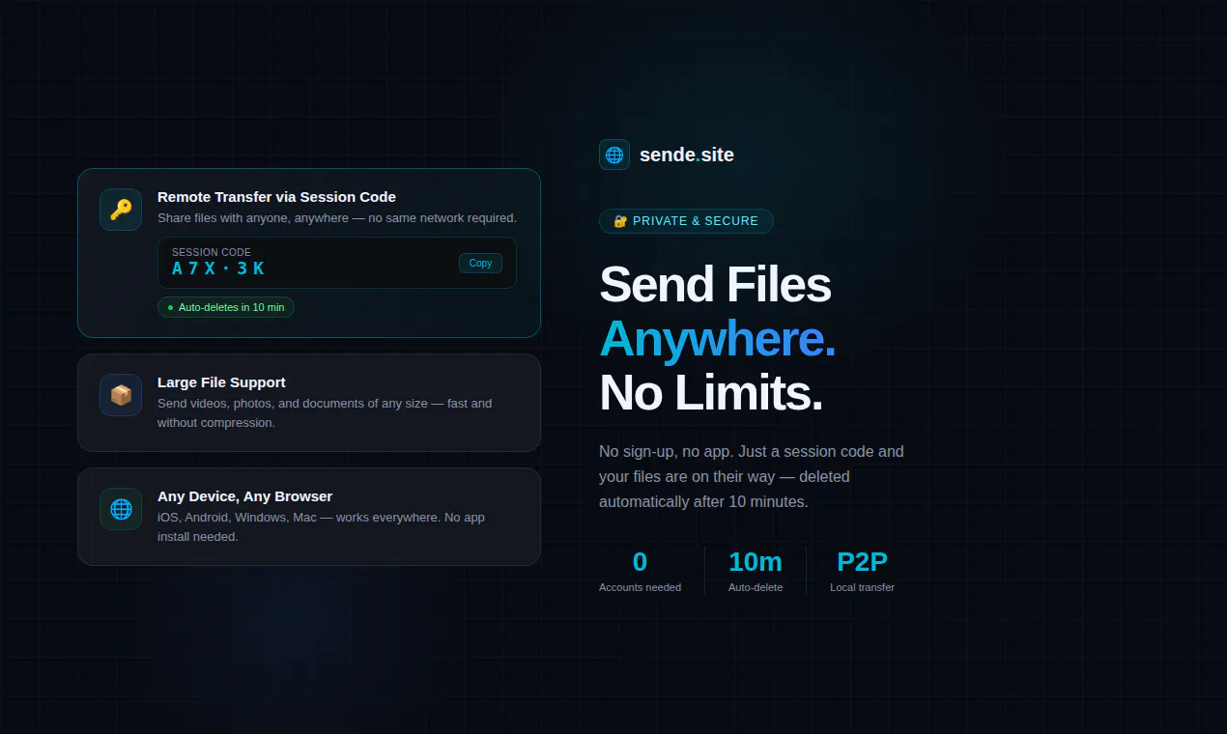Click the Any Device, Any Browser heading
The image size is (1227, 734).
[x=244, y=496]
